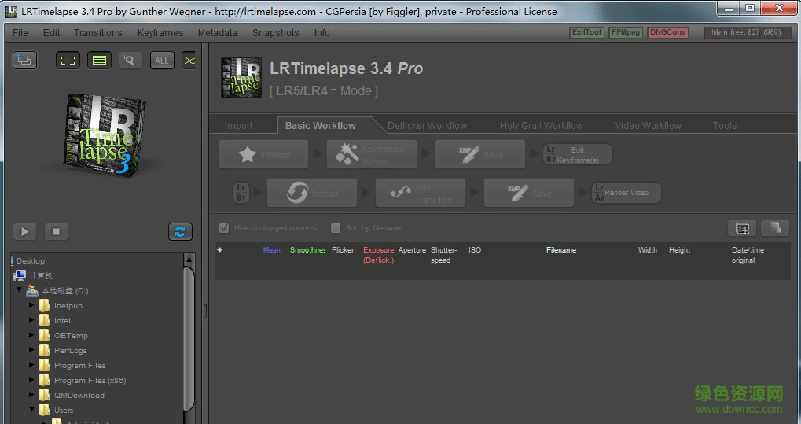
Task: Click the ExifTool status indicator
Action: pyautogui.click(x=586, y=32)
